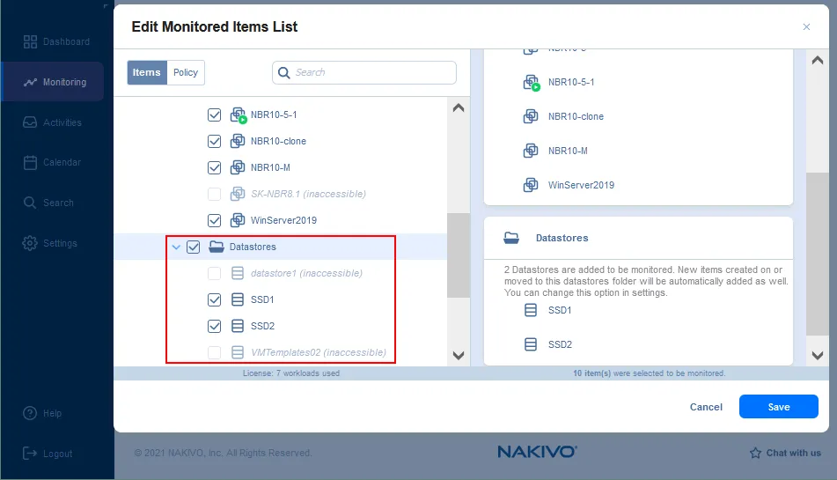Click the SSD1 datastore icon in left tree
The width and height of the screenshot is (837, 480).
click(x=238, y=299)
